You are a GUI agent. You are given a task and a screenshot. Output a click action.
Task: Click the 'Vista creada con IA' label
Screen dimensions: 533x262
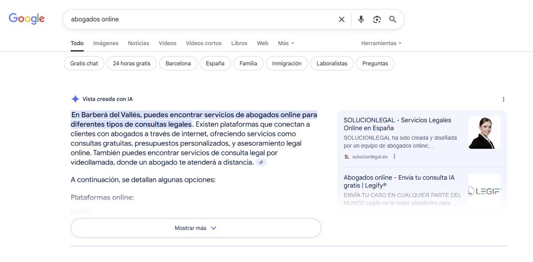coord(107,99)
